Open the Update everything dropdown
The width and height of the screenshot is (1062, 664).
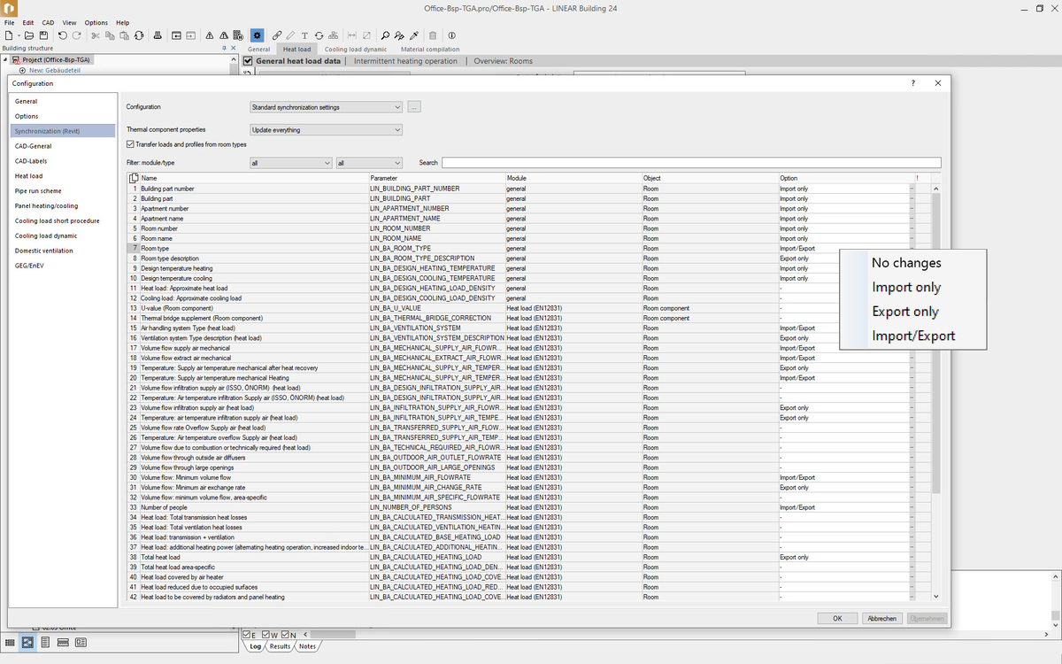tap(327, 130)
